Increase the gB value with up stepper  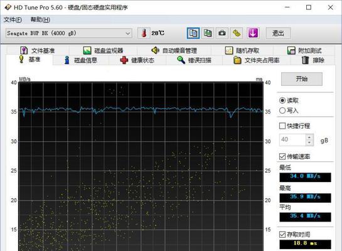point(309,137)
